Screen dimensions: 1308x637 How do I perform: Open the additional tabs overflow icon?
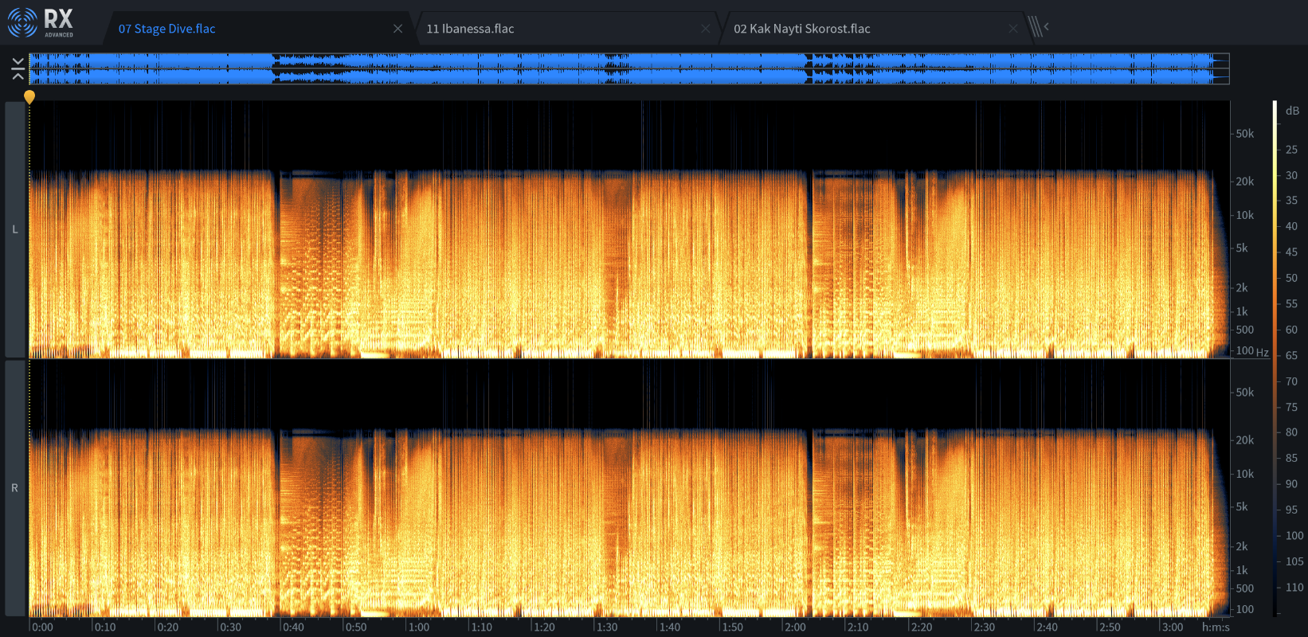tap(1037, 27)
